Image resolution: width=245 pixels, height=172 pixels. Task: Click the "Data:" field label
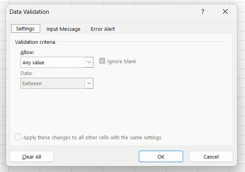point(26,73)
